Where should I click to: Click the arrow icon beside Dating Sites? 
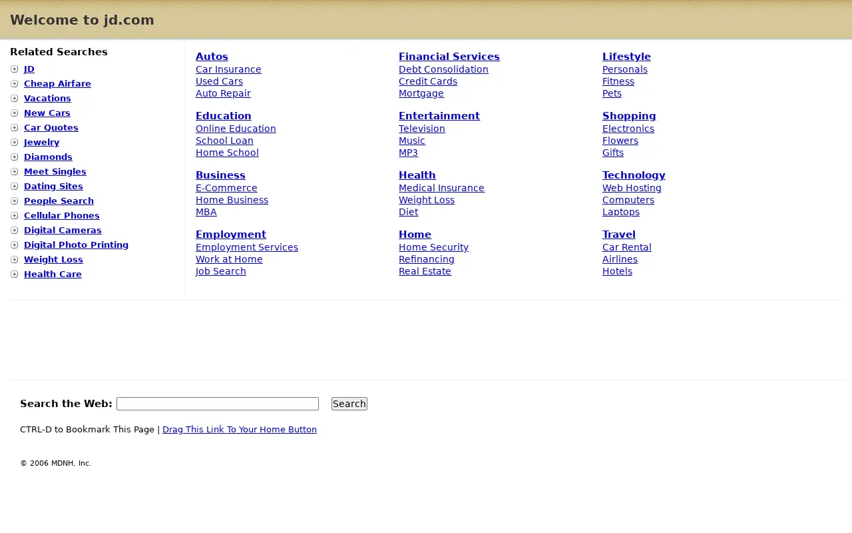pyautogui.click(x=15, y=187)
